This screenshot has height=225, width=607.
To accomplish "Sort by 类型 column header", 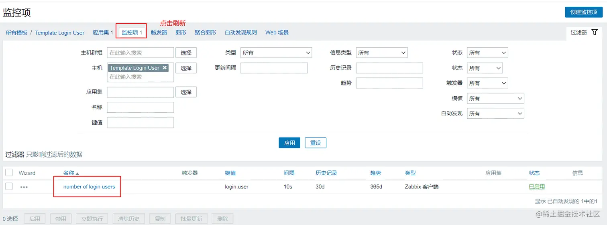I will pos(410,173).
